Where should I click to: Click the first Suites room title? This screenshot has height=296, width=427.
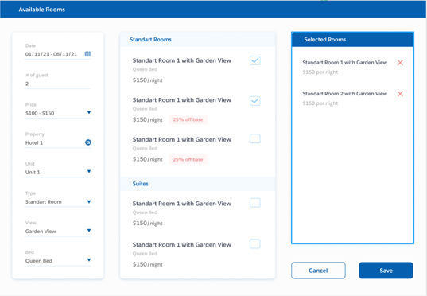pos(182,204)
